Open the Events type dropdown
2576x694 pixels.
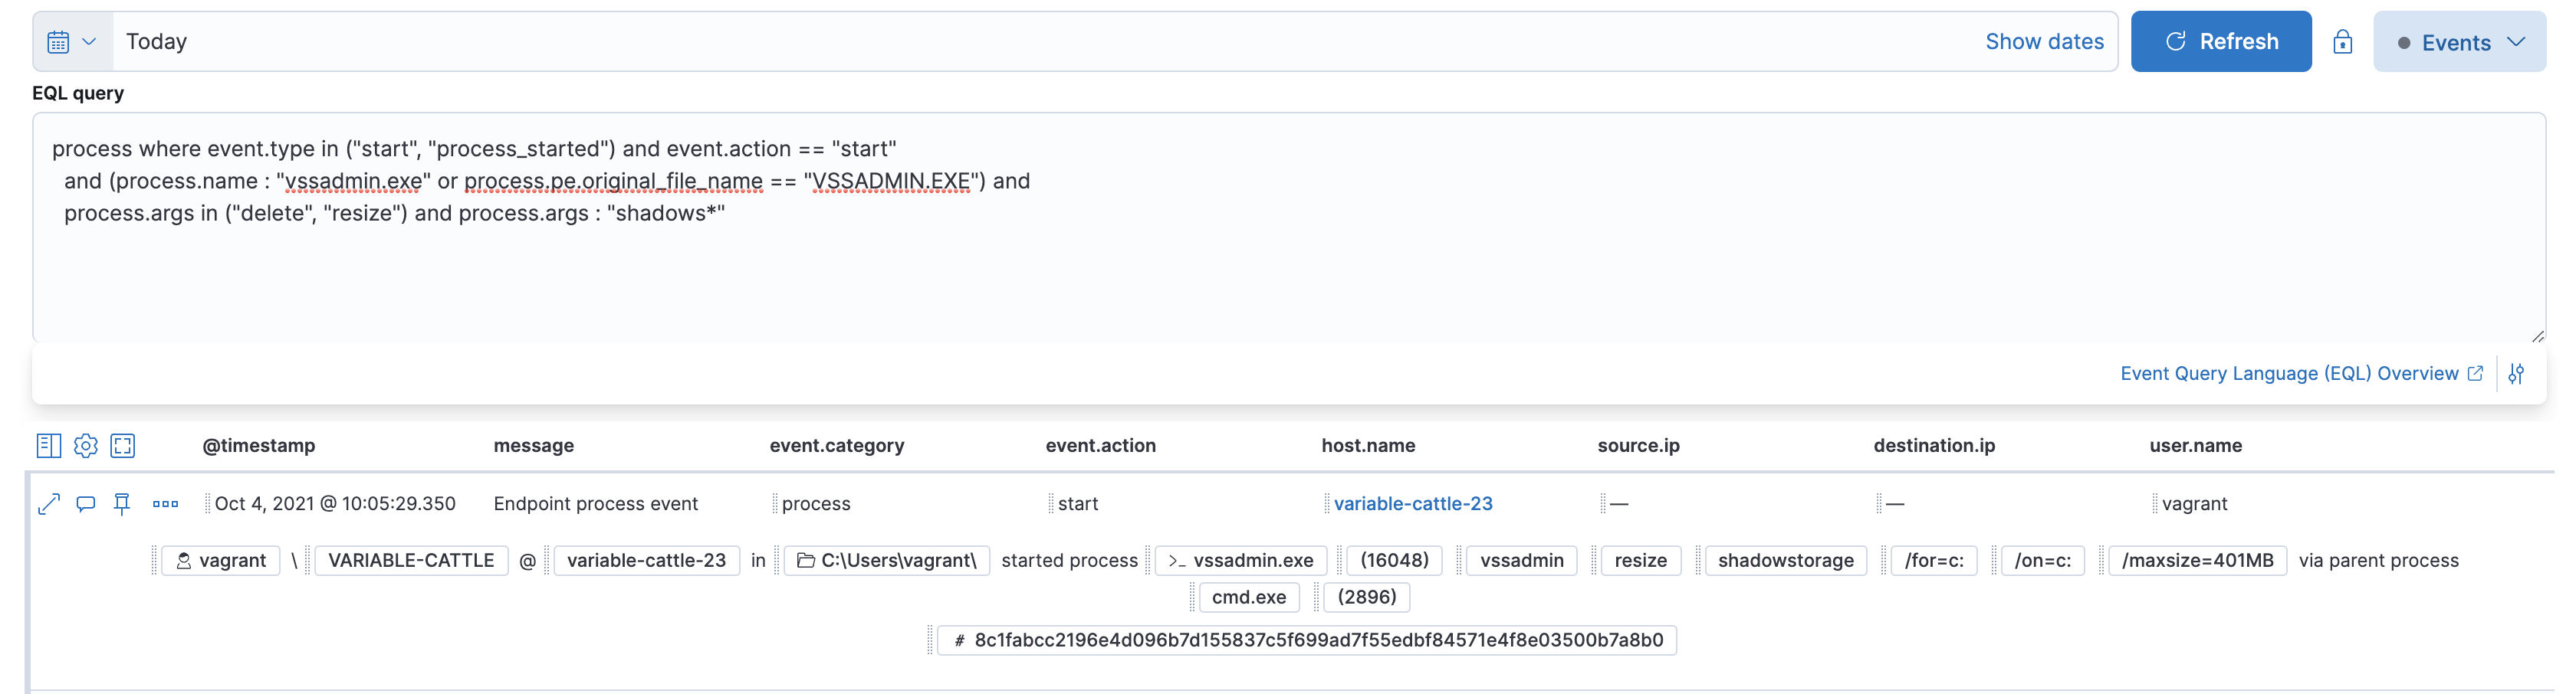pos(2459,41)
